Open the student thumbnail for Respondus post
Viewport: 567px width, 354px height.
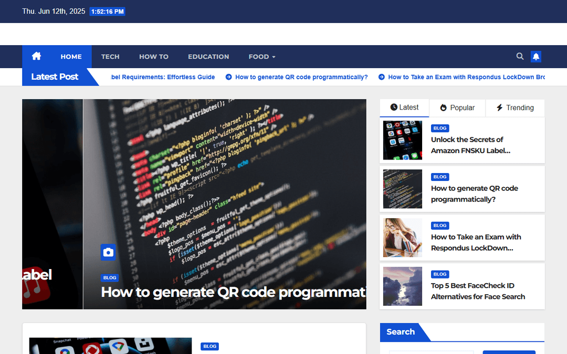403,238
